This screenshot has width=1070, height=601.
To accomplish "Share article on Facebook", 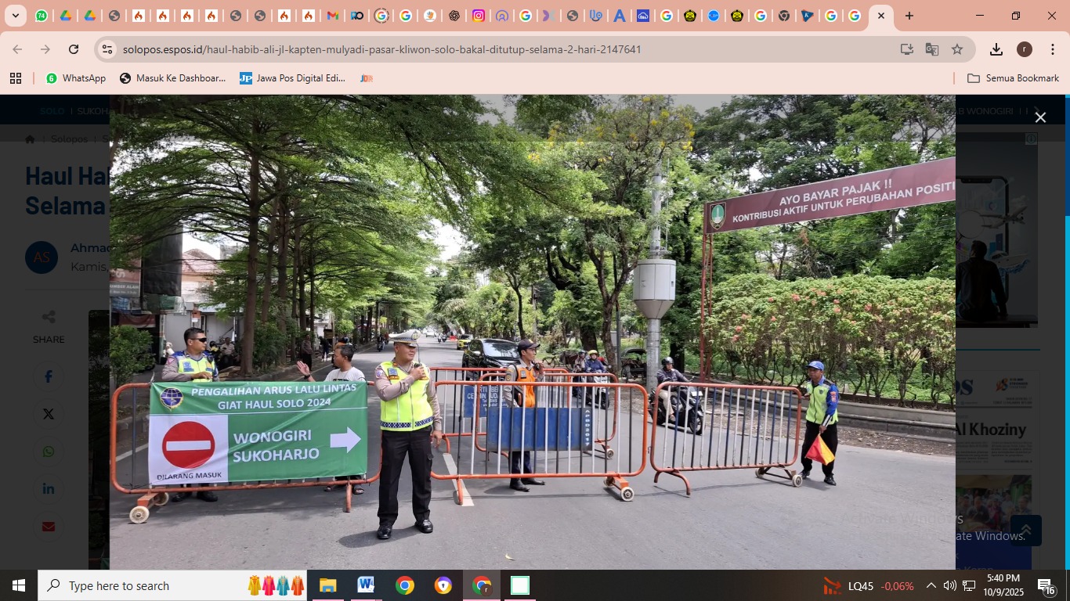I will pyautogui.click(x=49, y=377).
